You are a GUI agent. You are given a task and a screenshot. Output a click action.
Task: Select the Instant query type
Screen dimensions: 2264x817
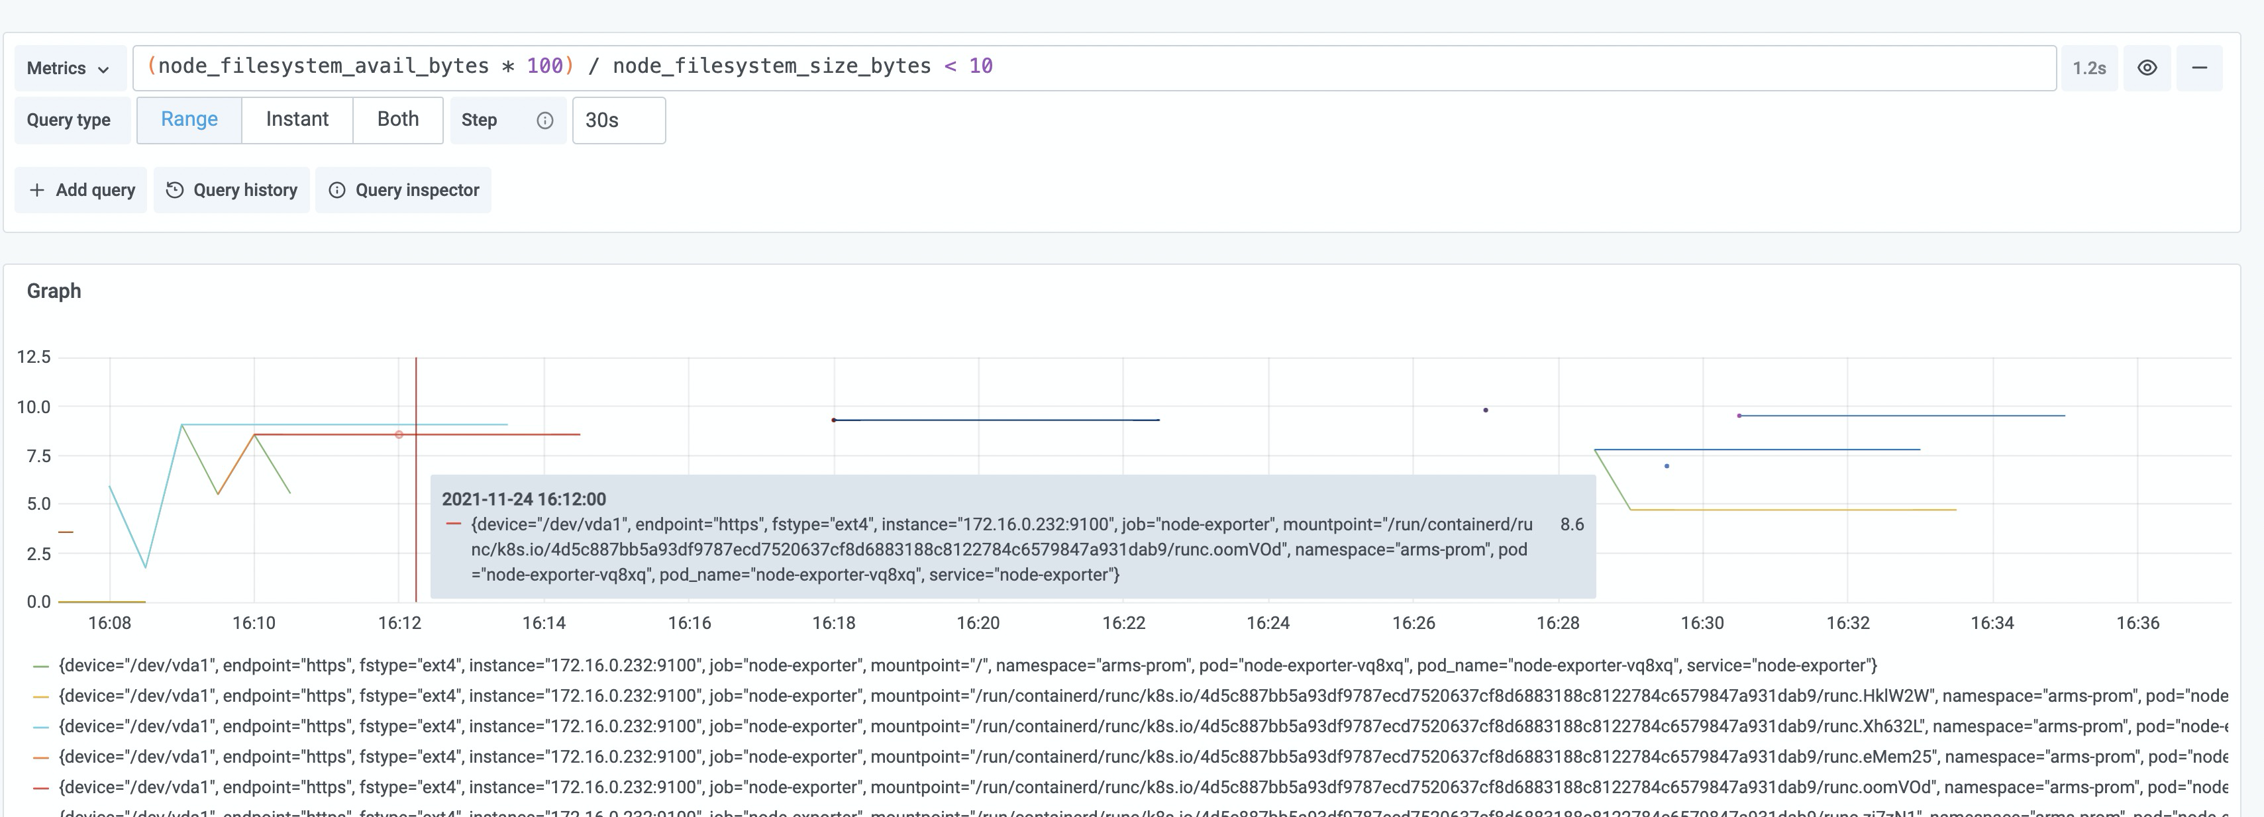(x=297, y=119)
